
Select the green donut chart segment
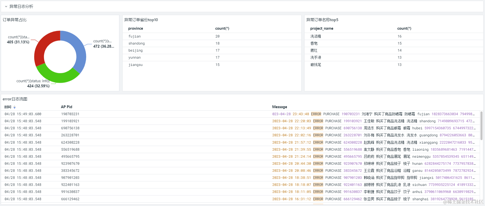tap(57, 76)
